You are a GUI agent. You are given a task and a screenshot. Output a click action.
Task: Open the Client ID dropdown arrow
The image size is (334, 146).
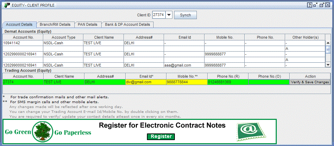(x=169, y=15)
